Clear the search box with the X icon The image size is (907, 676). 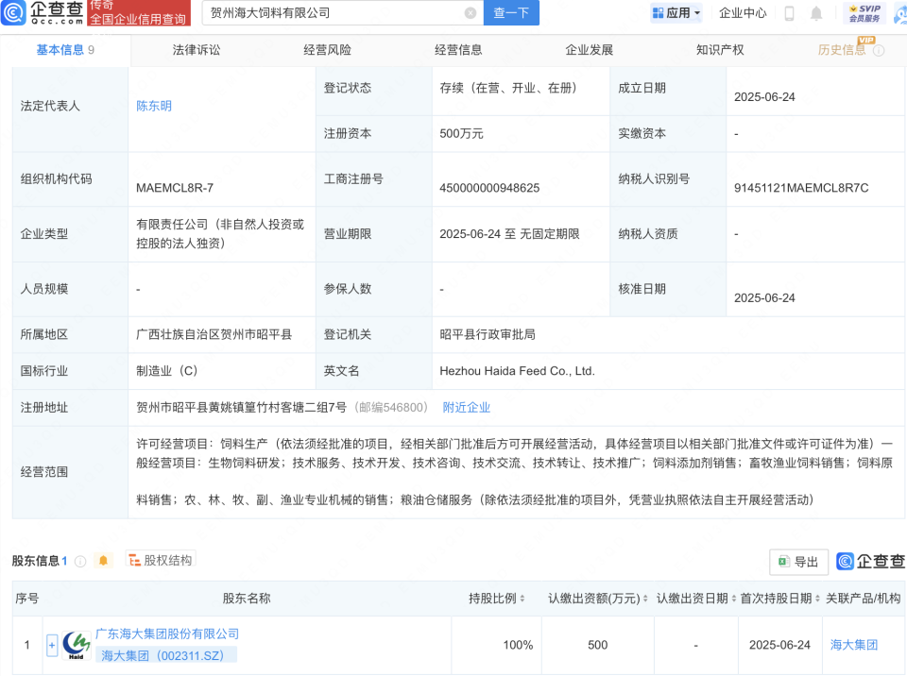(x=471, y=12)
